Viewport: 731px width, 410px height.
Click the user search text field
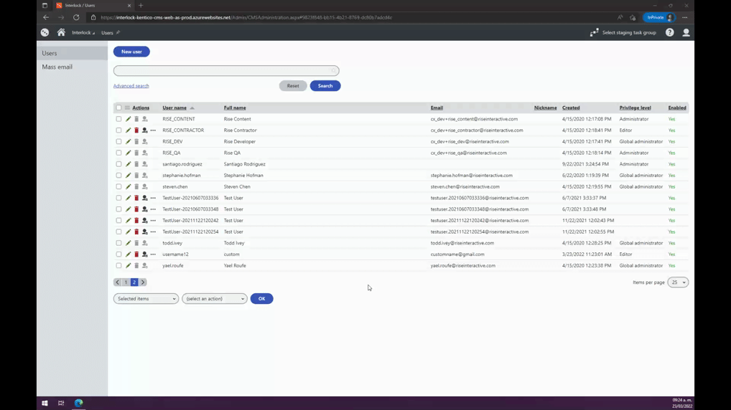coord(226,71)
